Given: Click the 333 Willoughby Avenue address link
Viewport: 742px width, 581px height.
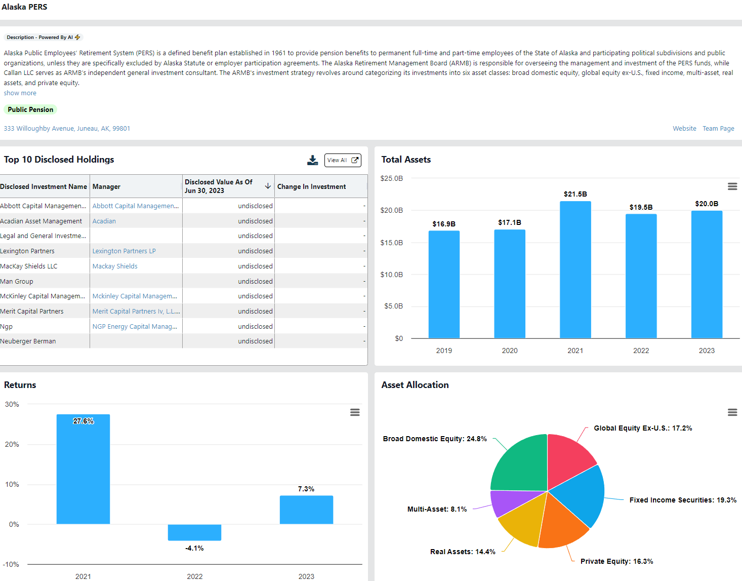Looking at the screenshot, I should tap(67, 129).
